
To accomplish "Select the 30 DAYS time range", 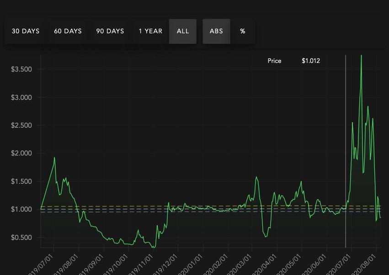I will pyautogui.click(x=26, y=31).
